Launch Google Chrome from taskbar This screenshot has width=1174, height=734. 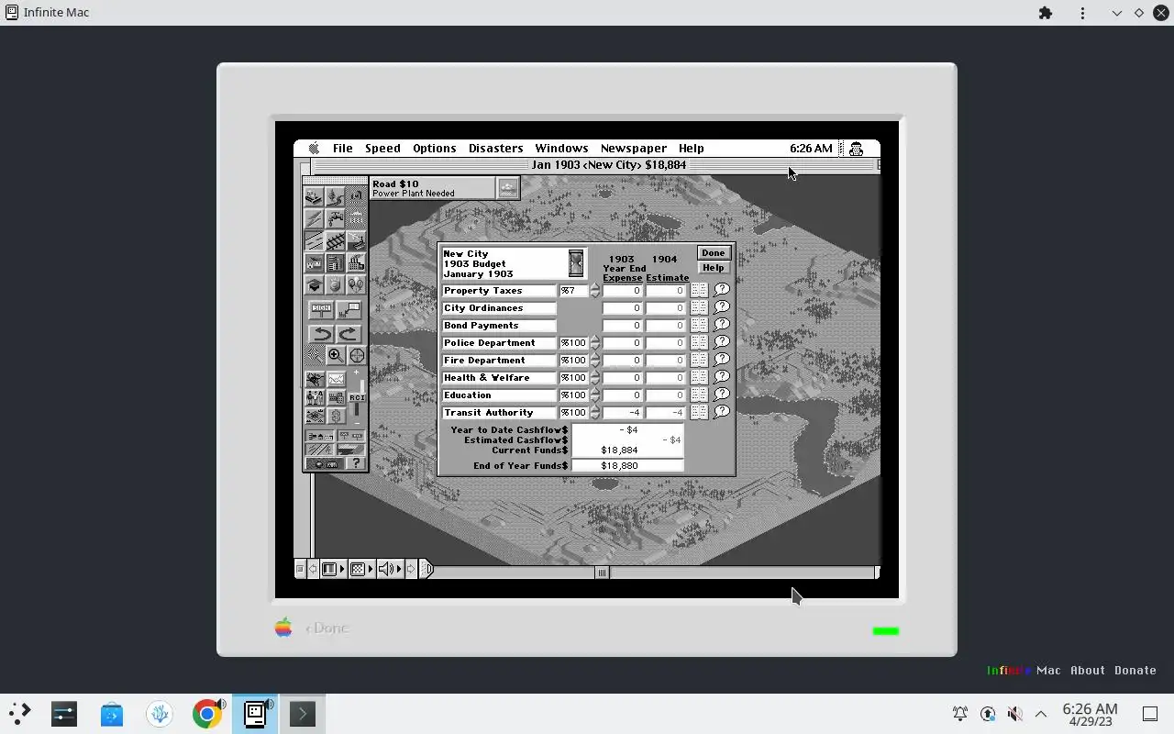point(207,714)
